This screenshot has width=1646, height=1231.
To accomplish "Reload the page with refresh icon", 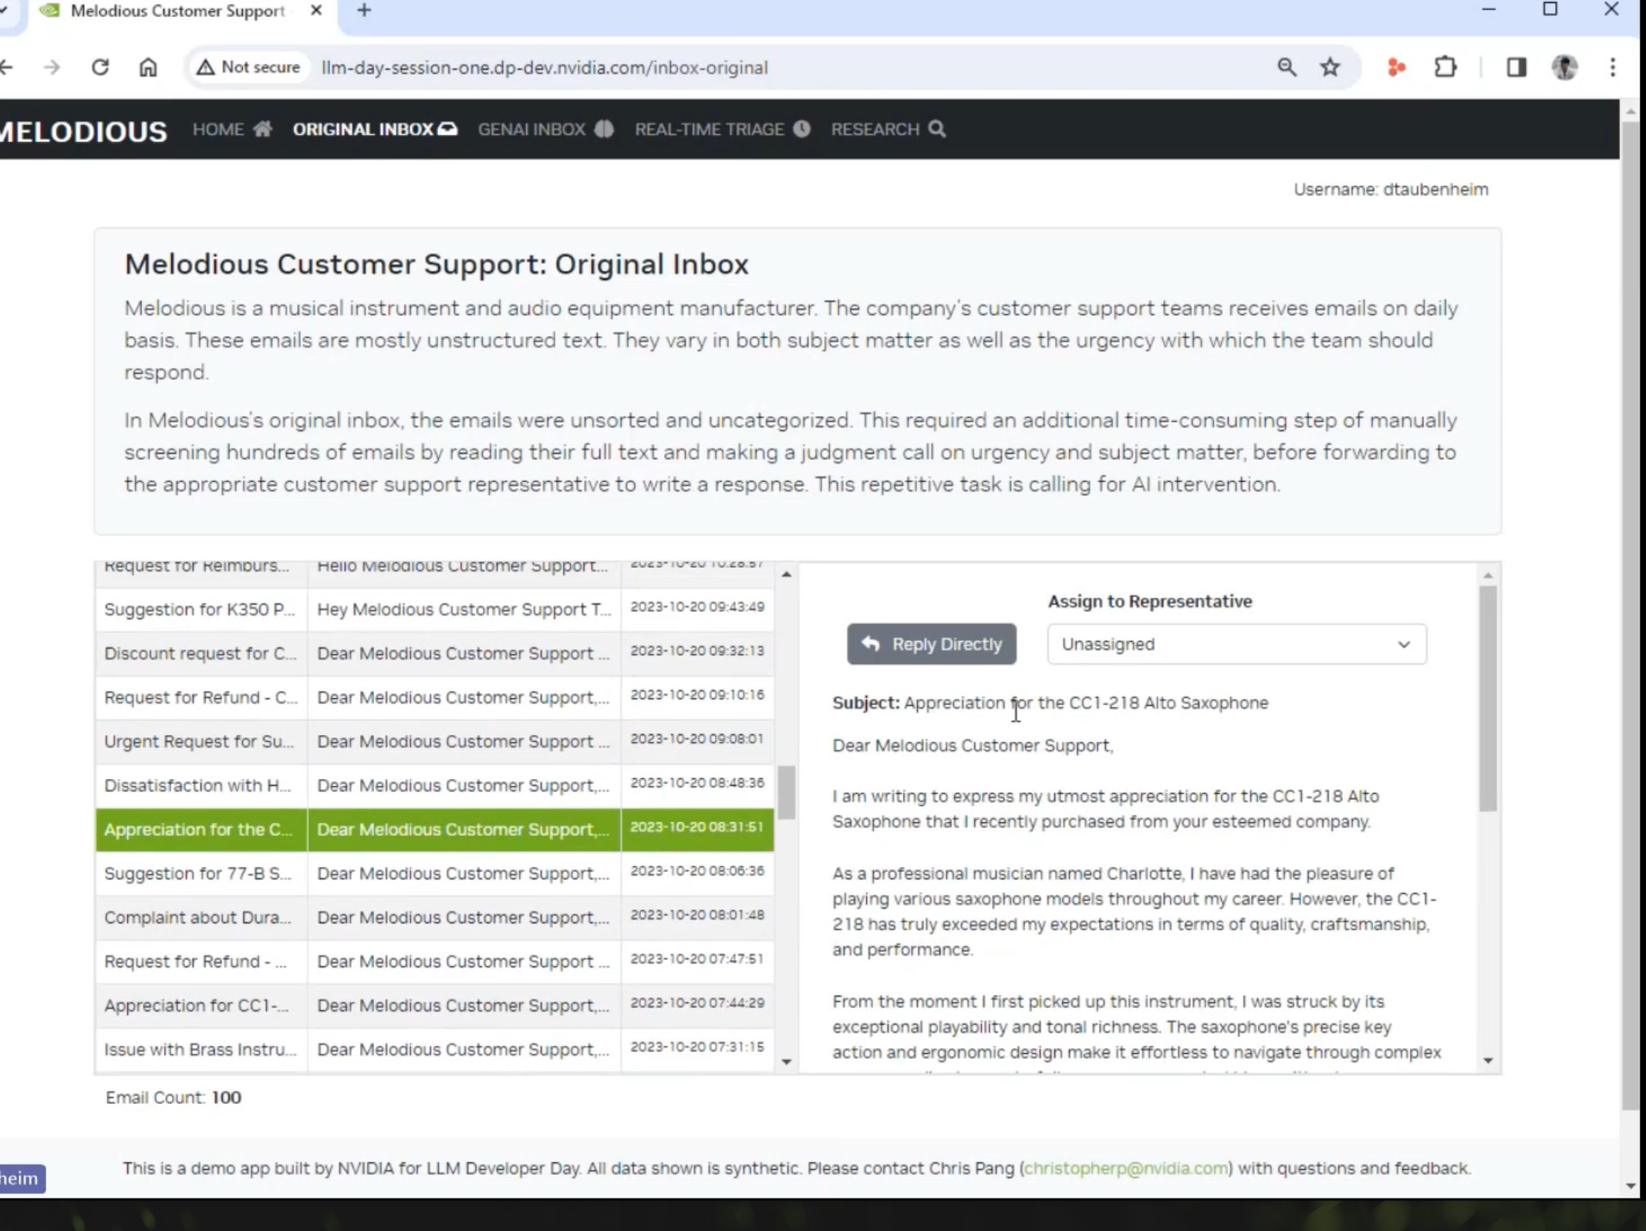I will pos(100,67).
